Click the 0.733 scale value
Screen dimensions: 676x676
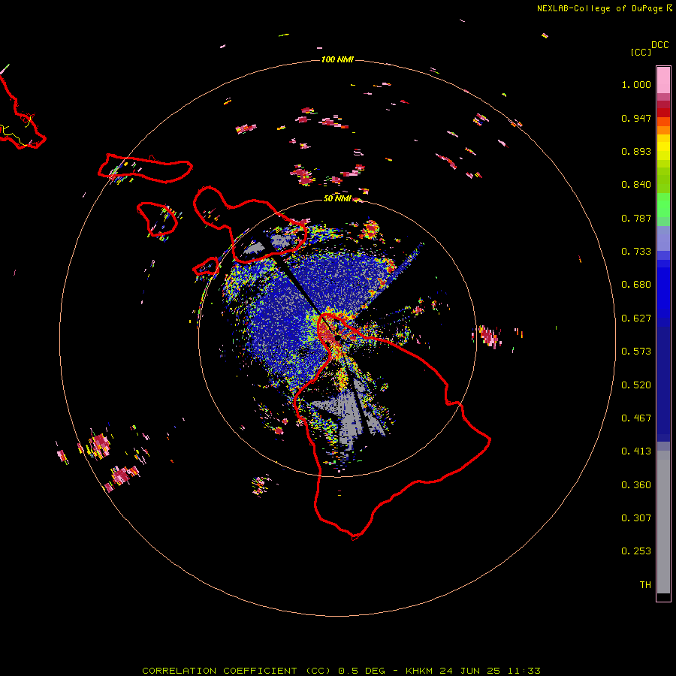636,252
